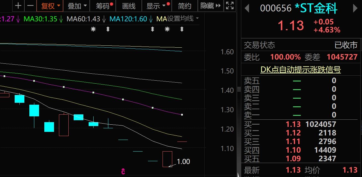The width and height of the screenshot is (362, 177).
Task: Open 设置均线 moving average settings dropdown
Action: point(183,19)
